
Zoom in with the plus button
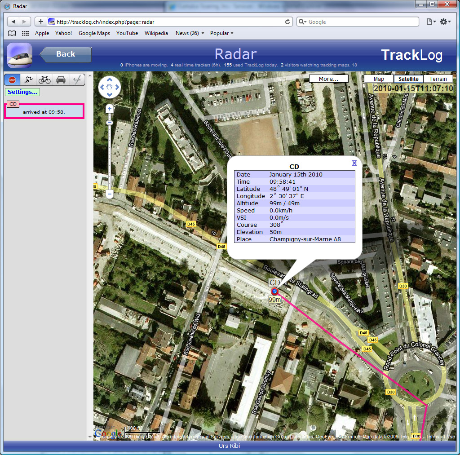click(x=110, y=109)
